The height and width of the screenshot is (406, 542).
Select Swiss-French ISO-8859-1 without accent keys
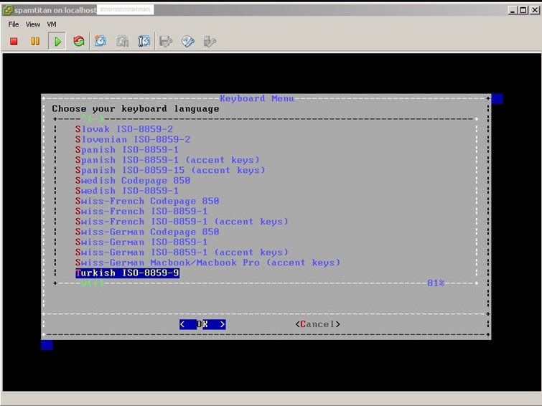tap(141, 212)
